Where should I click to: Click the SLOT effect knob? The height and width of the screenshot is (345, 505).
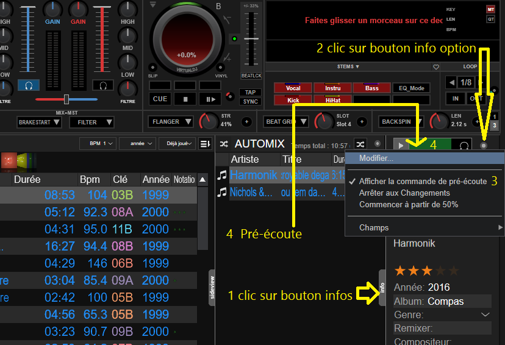pyautogui.click(x=324, y=122)
